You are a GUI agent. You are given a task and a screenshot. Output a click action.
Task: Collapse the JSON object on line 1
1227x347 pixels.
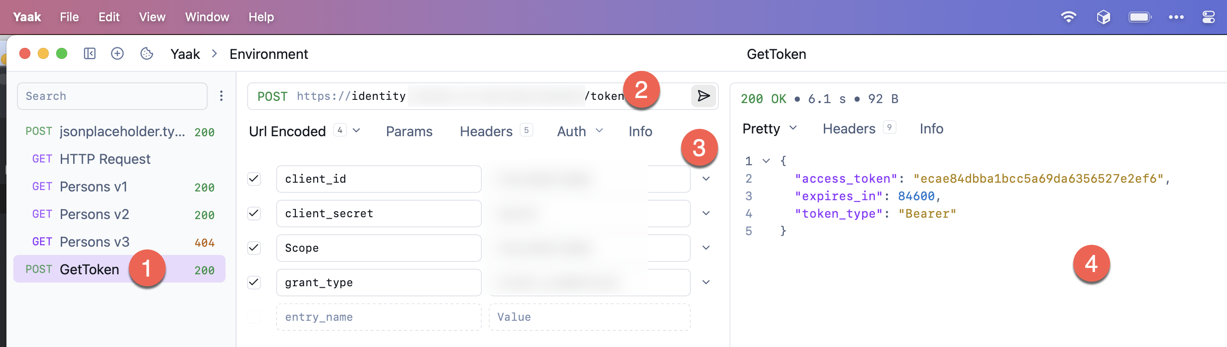click(x=766, y=161)
